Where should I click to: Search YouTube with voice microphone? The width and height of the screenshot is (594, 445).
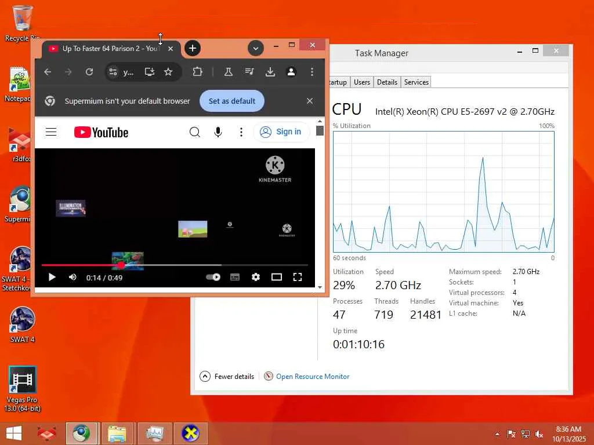[x=218, y=132]
